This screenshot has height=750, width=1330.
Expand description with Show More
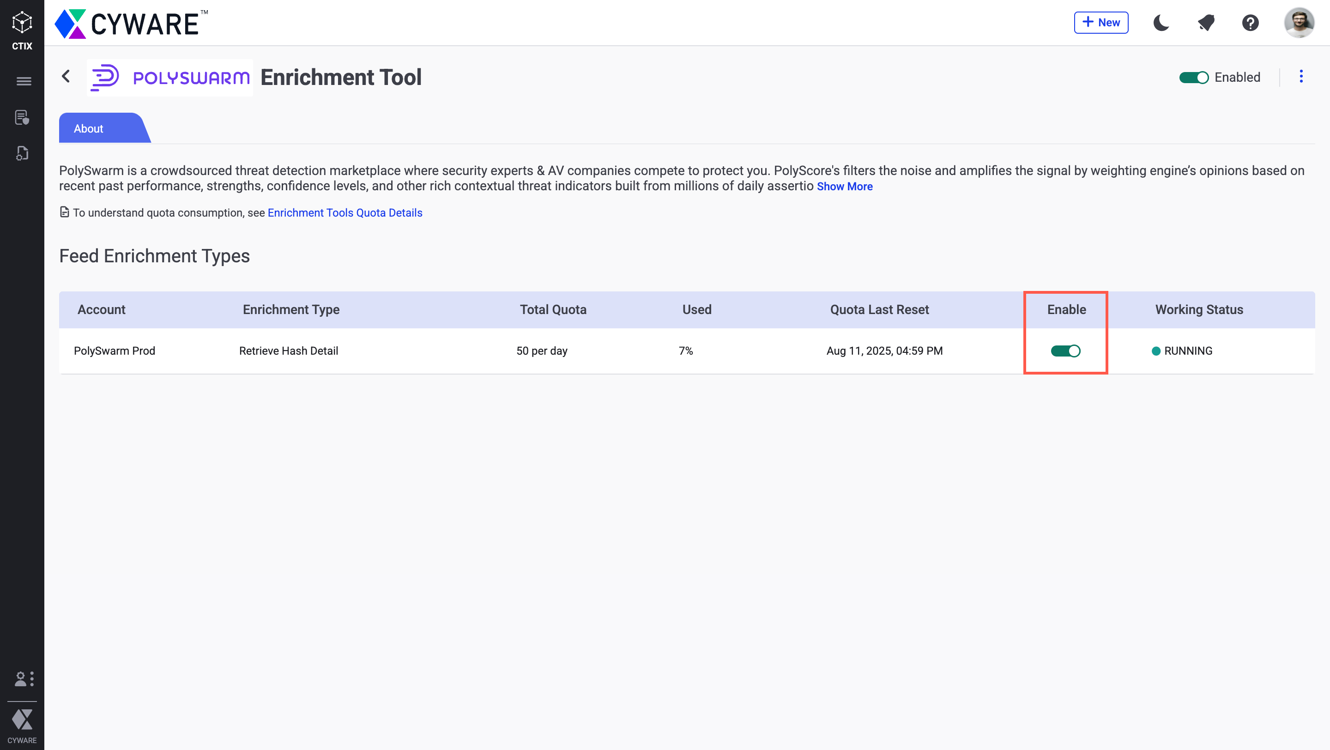[x=844, y=186]
